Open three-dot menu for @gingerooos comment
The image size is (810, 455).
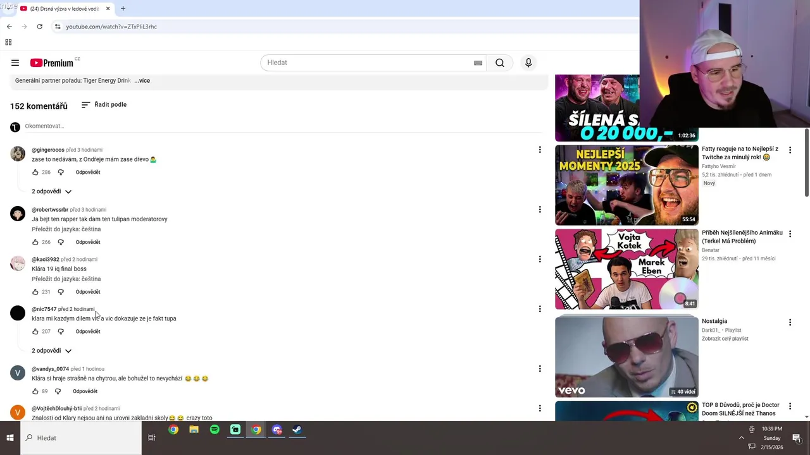click(540, 150)
